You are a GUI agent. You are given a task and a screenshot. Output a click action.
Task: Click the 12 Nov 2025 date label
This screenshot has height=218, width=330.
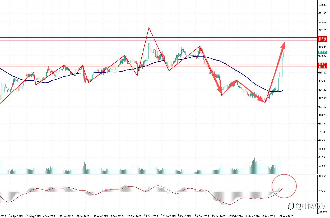(168, 216)
